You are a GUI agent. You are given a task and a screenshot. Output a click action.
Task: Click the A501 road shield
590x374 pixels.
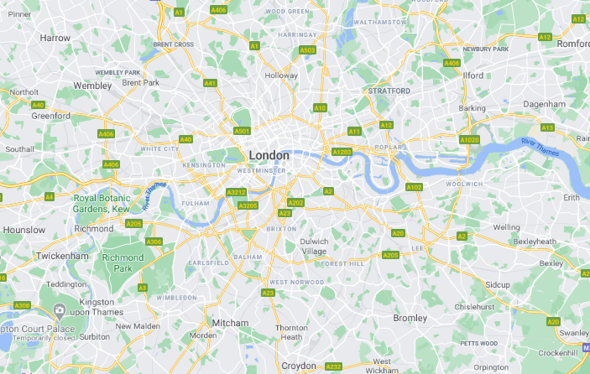(x=242, y=131)
